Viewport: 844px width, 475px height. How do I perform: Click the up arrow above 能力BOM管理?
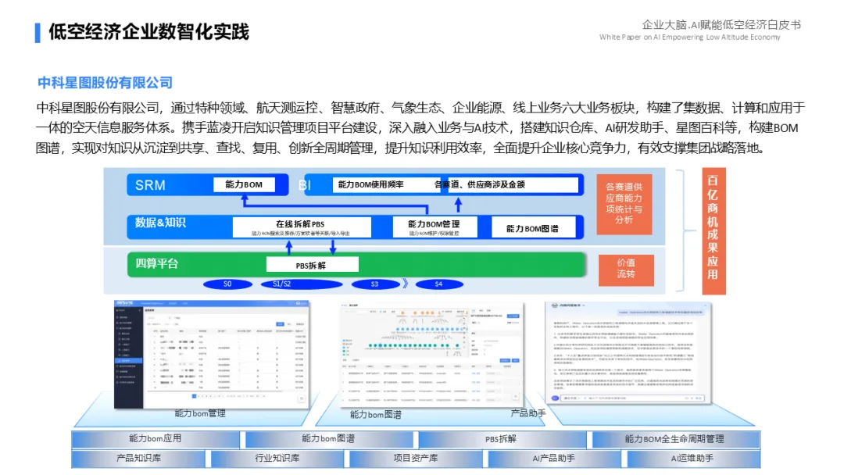click(x=458, y=205)
